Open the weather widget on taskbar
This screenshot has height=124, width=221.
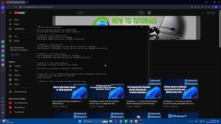[x=8, y=121]
